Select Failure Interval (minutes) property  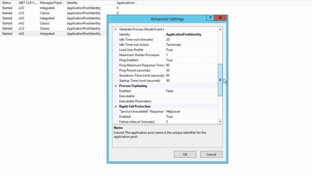(137, 122)
